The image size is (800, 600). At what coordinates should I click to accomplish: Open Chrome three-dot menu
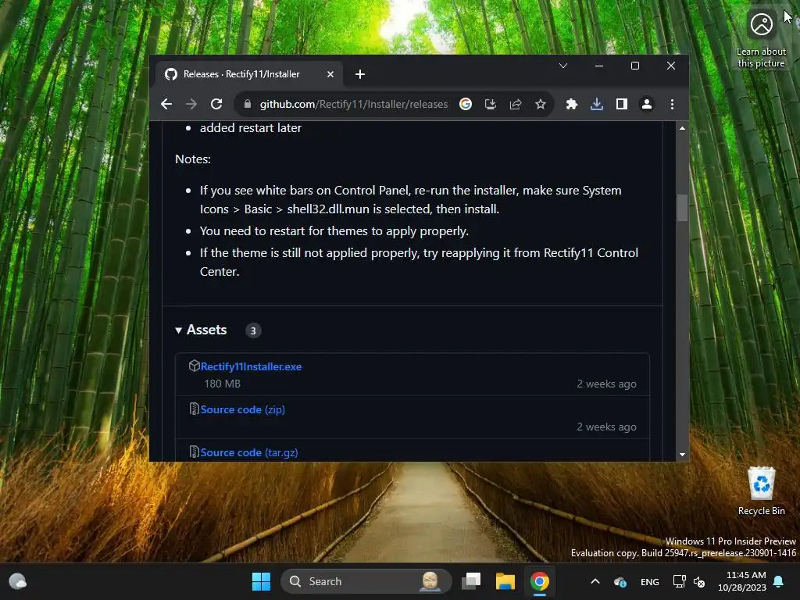pyautogui.click(x=672, y=104)
